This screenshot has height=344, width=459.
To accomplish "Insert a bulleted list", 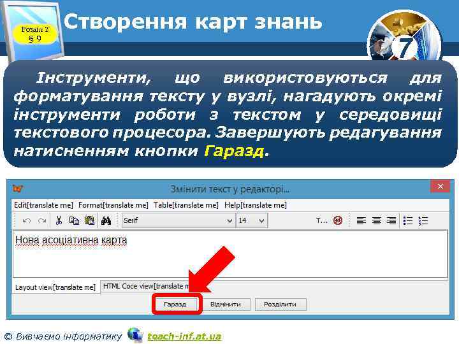I will 408,220.
